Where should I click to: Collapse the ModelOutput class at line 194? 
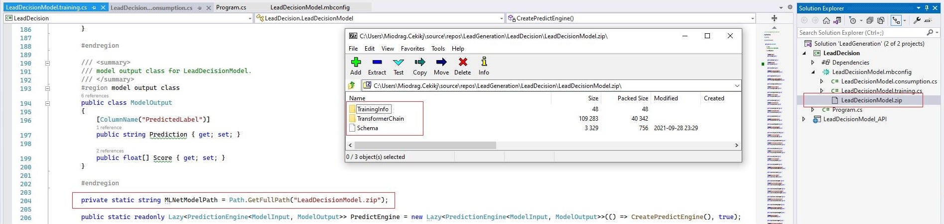(48, 103)
